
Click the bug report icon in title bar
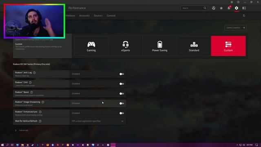coord(232,2)
